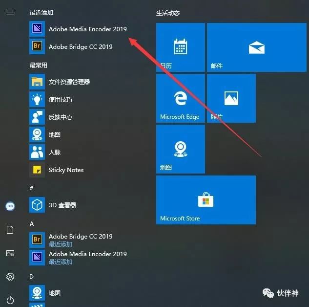Open 地图 under section D

tap(45, 293)
